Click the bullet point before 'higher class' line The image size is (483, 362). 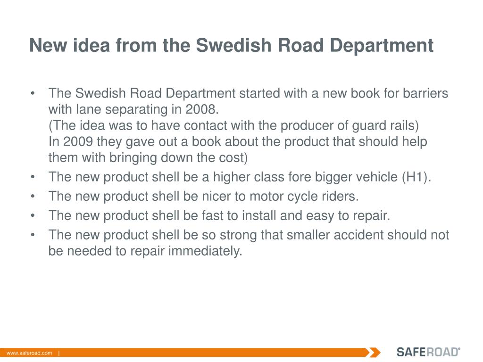(33, 177)
